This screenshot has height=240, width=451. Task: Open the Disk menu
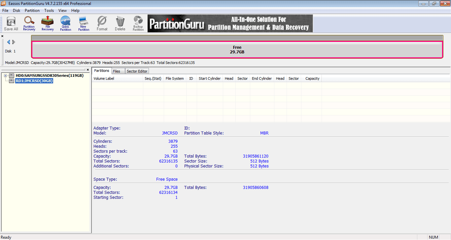pos(17,11)
